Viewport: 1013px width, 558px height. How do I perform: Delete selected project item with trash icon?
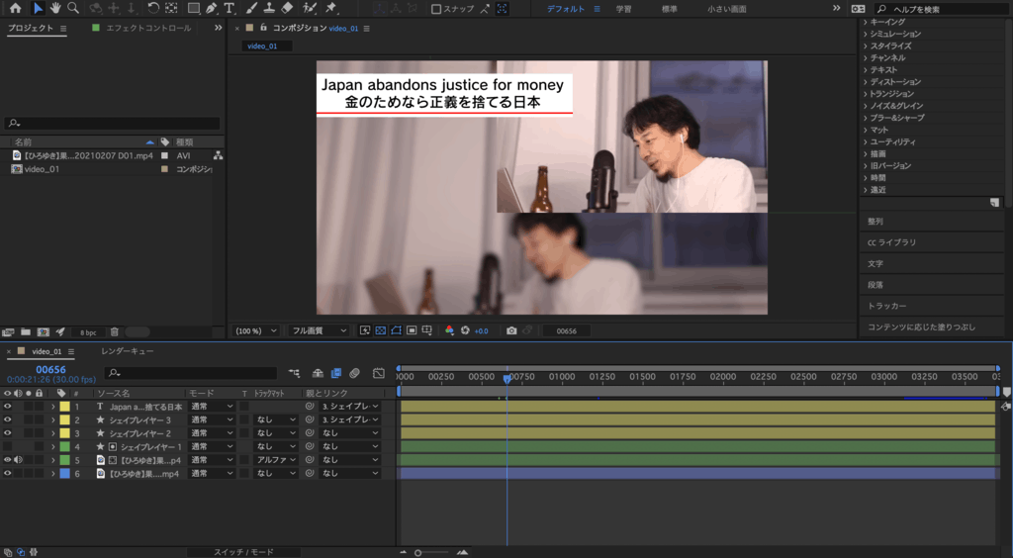115,332
